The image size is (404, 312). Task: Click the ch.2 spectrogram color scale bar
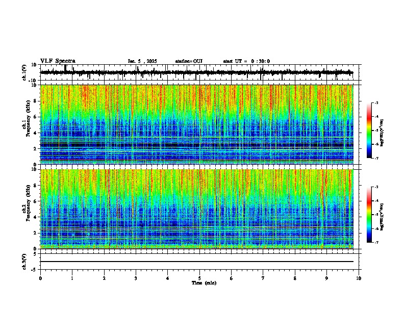[369, 215]
